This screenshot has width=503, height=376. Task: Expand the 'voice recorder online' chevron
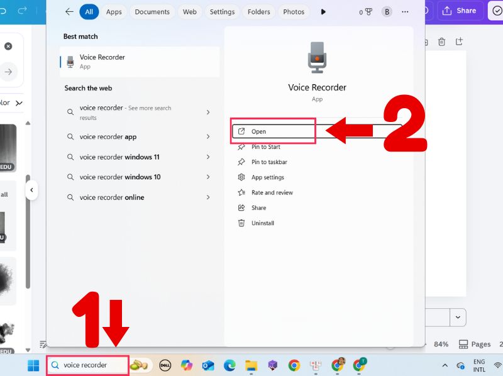pyautogui.click(x=208, y=197)
